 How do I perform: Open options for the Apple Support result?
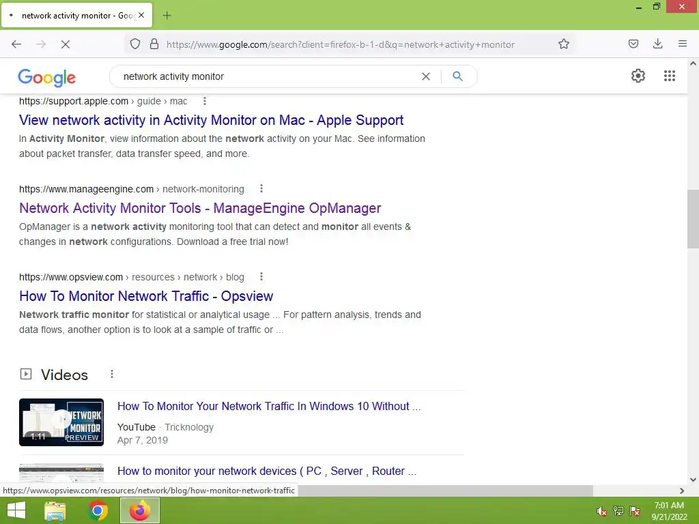coord(205,101)
